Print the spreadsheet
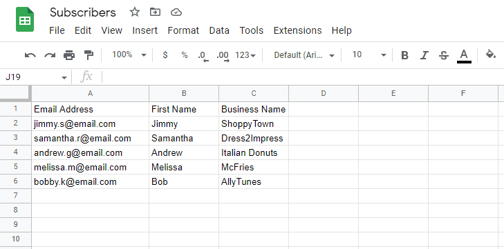This screenshot has width=504, height=249. coord(69,55)
